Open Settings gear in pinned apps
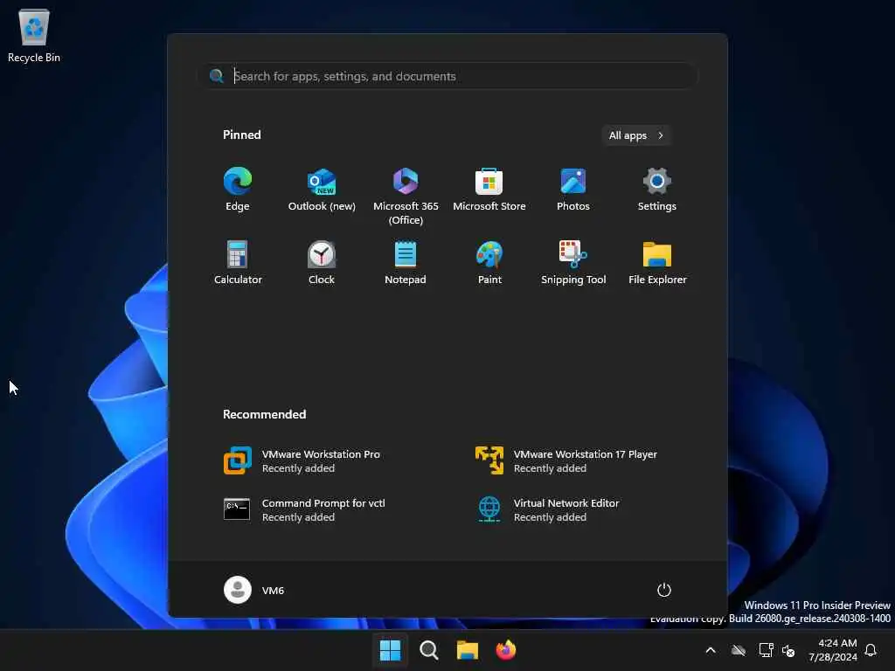Screen dimensions: 895x671 [657, 190]
